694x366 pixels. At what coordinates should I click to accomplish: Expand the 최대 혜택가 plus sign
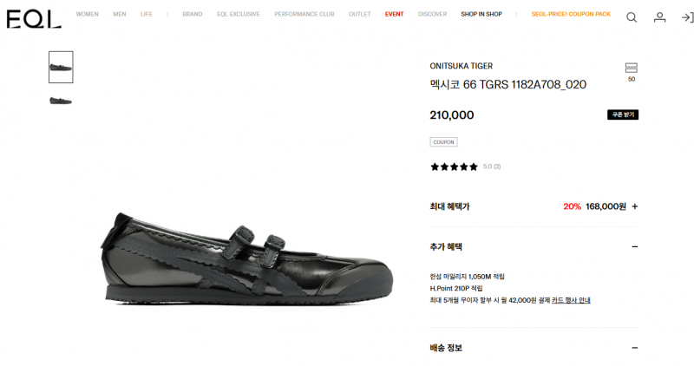pyautogui.click(x=635, y=206)
